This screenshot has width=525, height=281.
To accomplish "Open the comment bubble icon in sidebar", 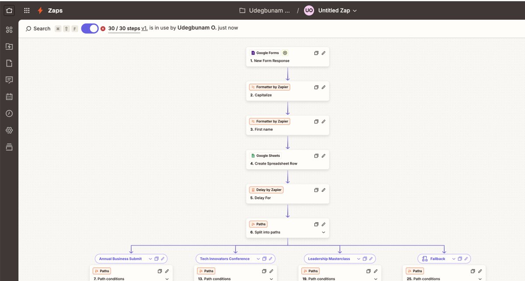I will tap(9, 80).
